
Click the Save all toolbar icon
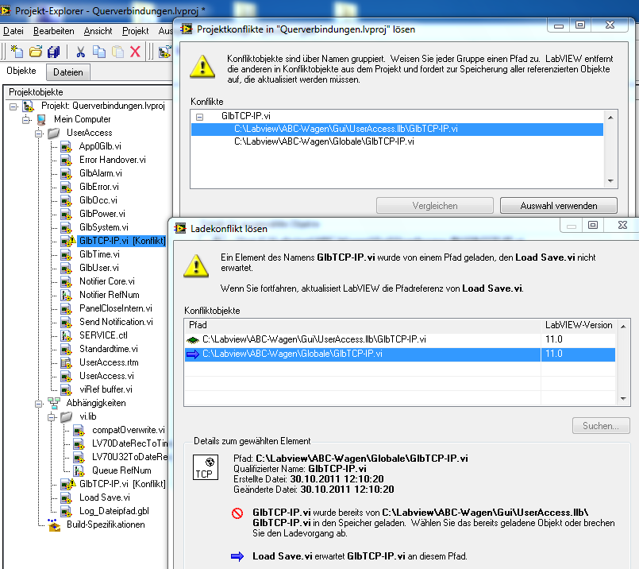pos(54,52)
